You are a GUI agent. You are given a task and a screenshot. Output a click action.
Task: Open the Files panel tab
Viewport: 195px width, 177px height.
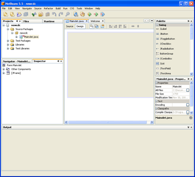[26, 21]
